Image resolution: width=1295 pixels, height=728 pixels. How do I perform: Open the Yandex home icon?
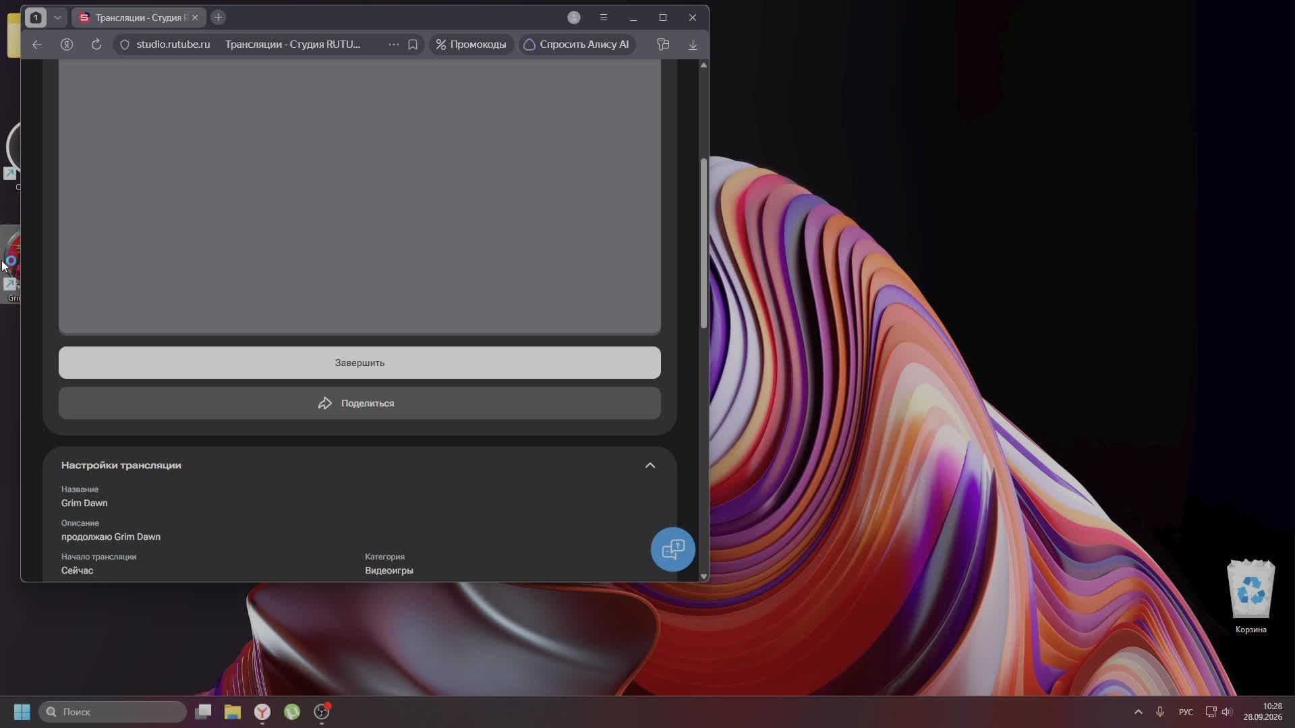click(x=67, y=44)
